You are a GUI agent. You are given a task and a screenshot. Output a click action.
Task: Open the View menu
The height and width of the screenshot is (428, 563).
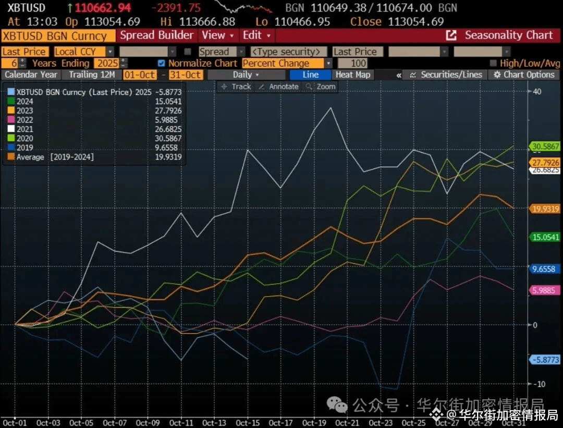[x=217, y=35]
